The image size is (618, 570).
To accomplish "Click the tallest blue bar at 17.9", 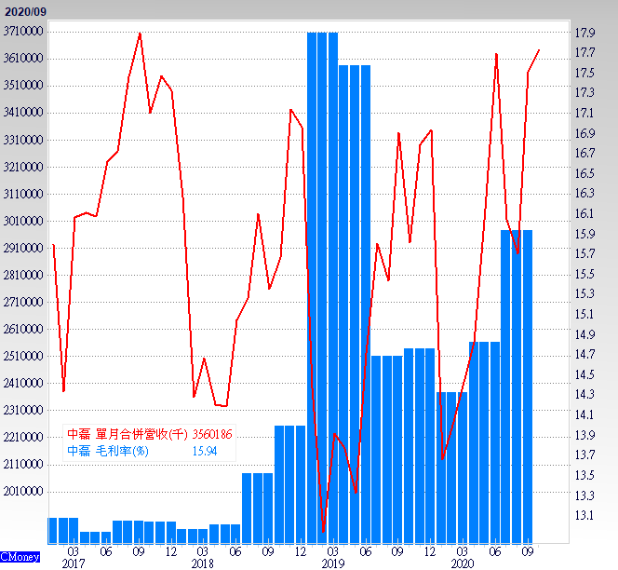I will (x=322, y=288).
